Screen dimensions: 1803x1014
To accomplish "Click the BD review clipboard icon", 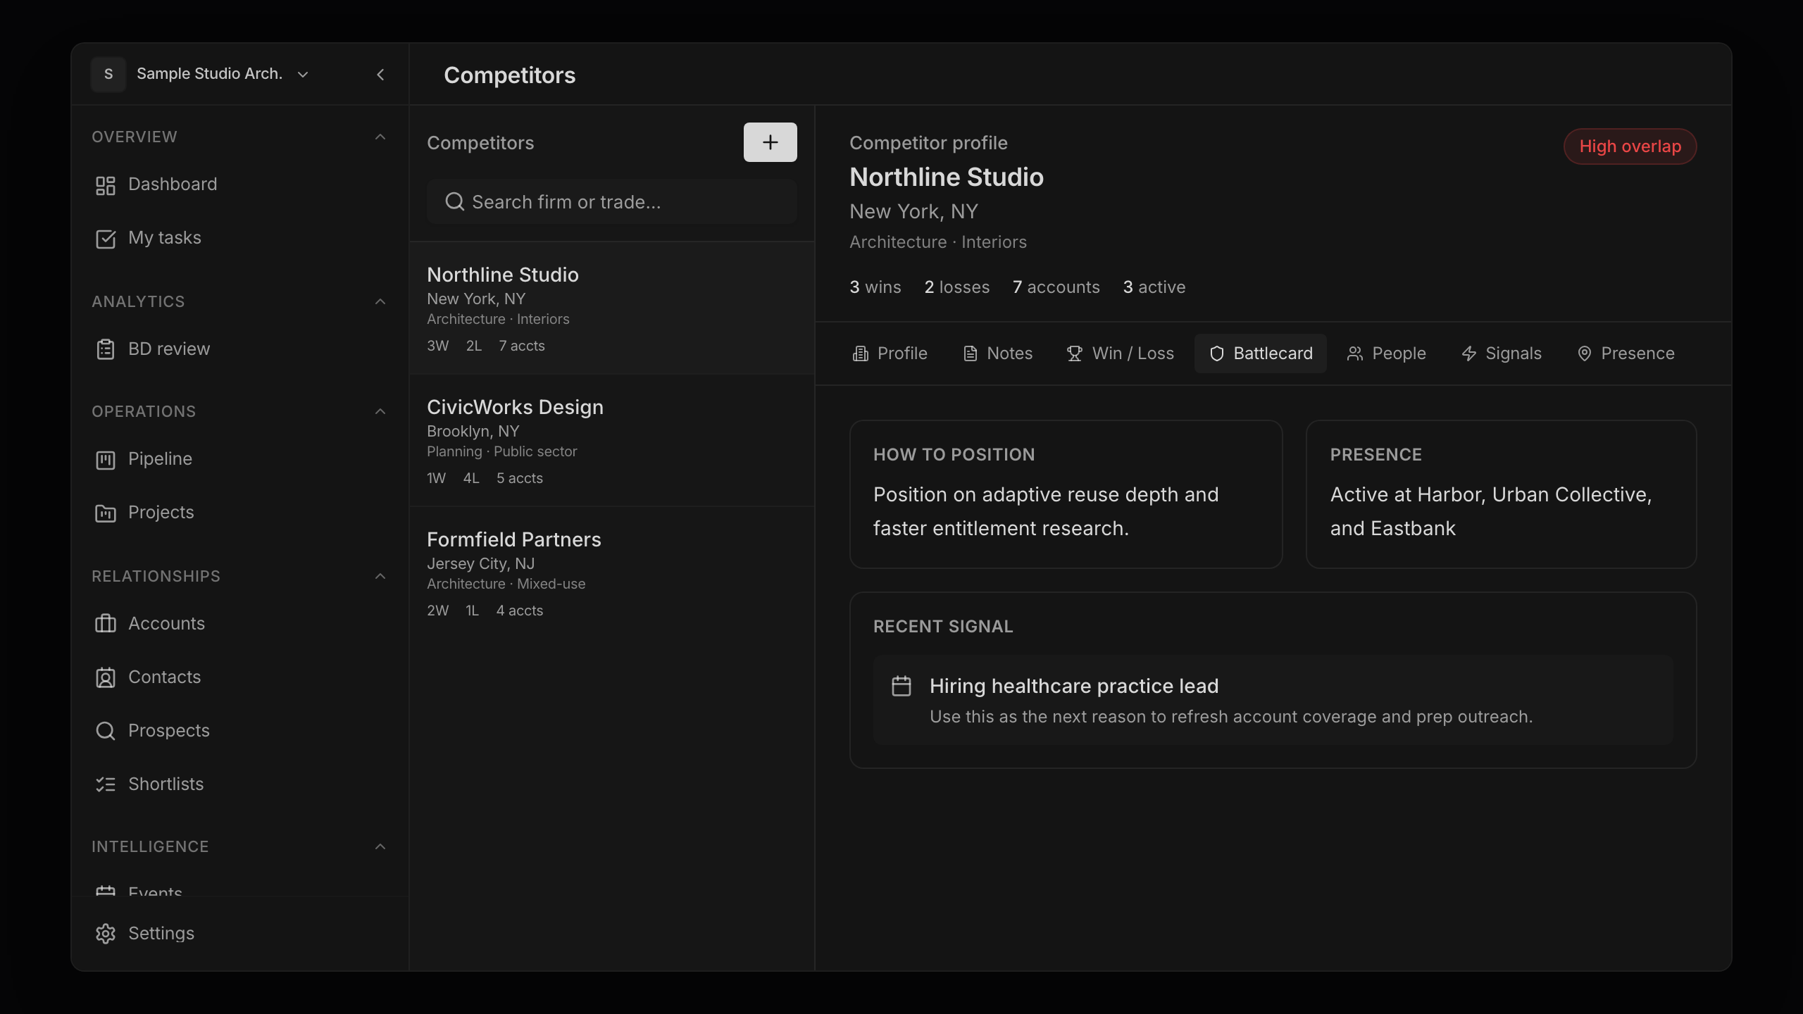I will [106, 350].
